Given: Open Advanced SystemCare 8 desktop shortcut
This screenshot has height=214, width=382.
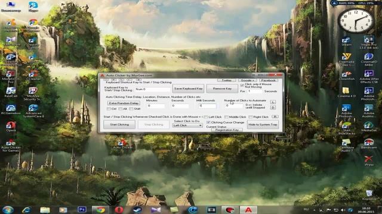Looking at the screenshot, I should pyautogui.click(x=33, y=111).
